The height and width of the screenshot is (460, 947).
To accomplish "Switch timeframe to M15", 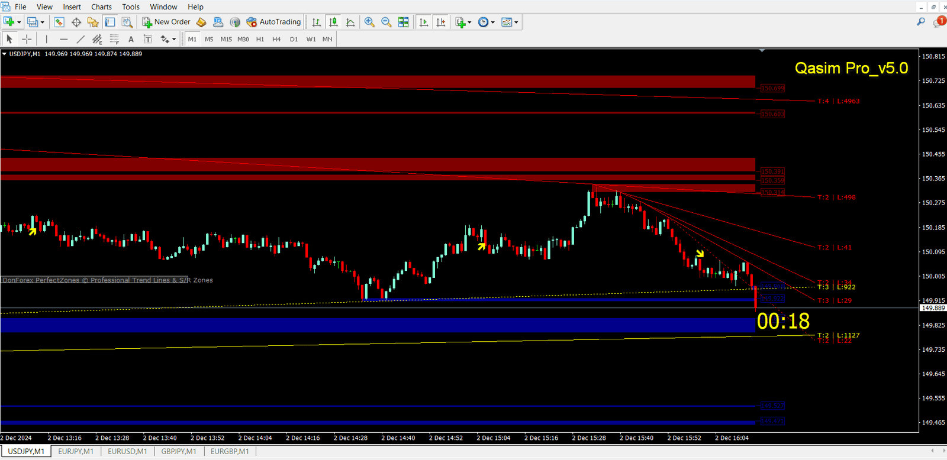I will click(x=226, y=39).
